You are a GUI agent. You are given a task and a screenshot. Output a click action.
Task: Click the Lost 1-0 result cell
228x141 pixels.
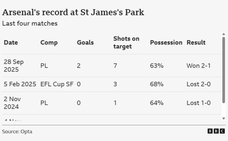pyautogui.click(x=199, y=103)
